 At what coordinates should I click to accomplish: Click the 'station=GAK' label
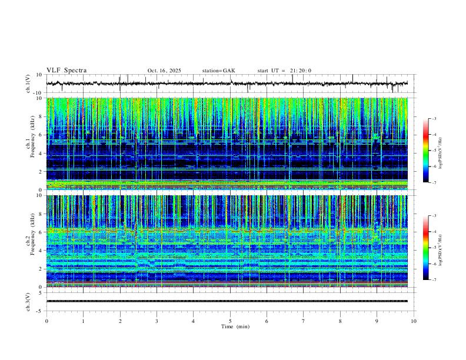(218, 71)
